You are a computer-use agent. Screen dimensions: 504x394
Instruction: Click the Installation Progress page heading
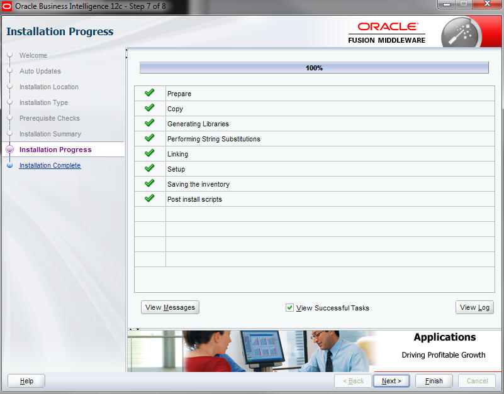[60, 31]
